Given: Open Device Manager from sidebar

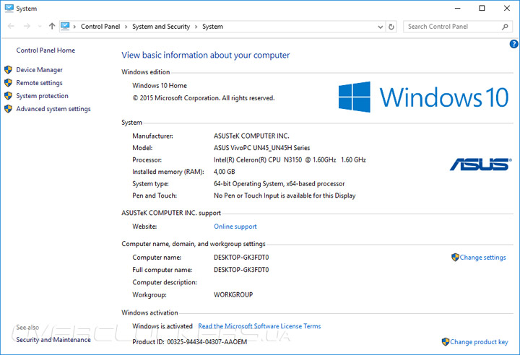Looking at the screenshot, I should click(x=39, y=70).
